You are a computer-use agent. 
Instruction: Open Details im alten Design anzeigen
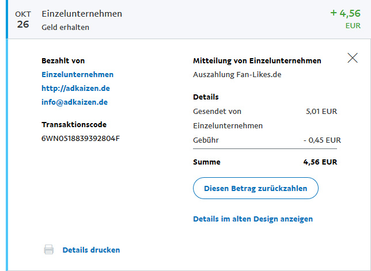253,219
